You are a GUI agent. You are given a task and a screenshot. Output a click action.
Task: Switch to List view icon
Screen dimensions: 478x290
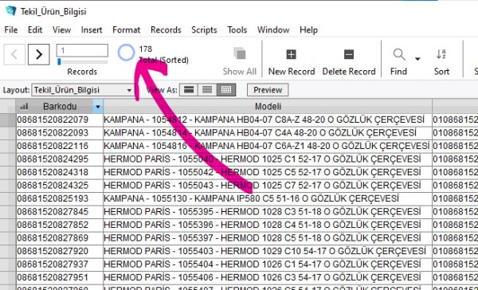[207, 90]
